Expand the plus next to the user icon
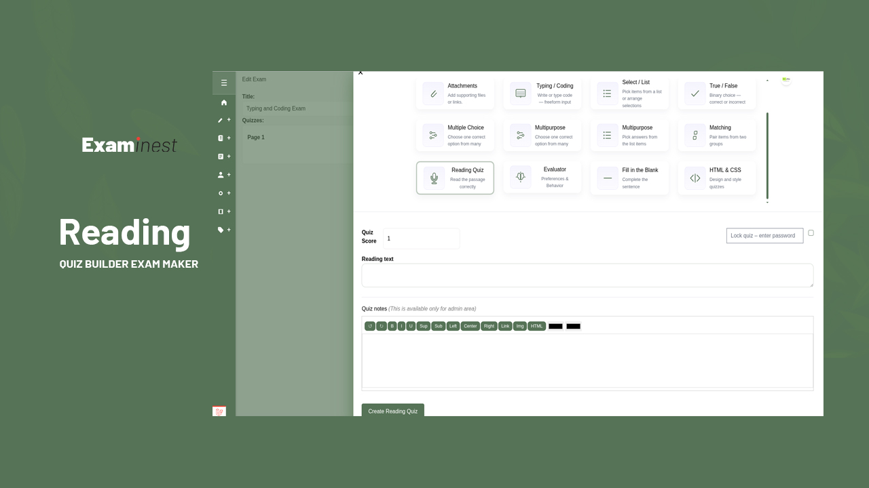869x488 pixels. (229, 175)
